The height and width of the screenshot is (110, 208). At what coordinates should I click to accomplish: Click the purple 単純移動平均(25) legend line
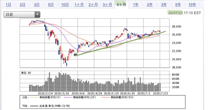68,98
